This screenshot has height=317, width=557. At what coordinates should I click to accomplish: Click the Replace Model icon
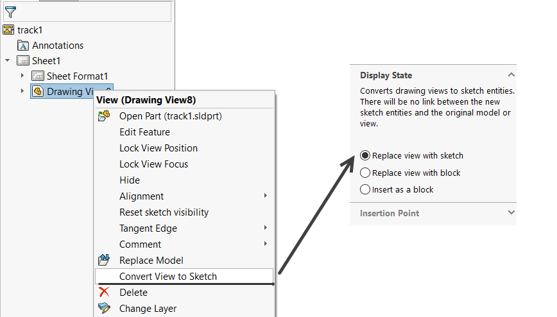(104, 260)
